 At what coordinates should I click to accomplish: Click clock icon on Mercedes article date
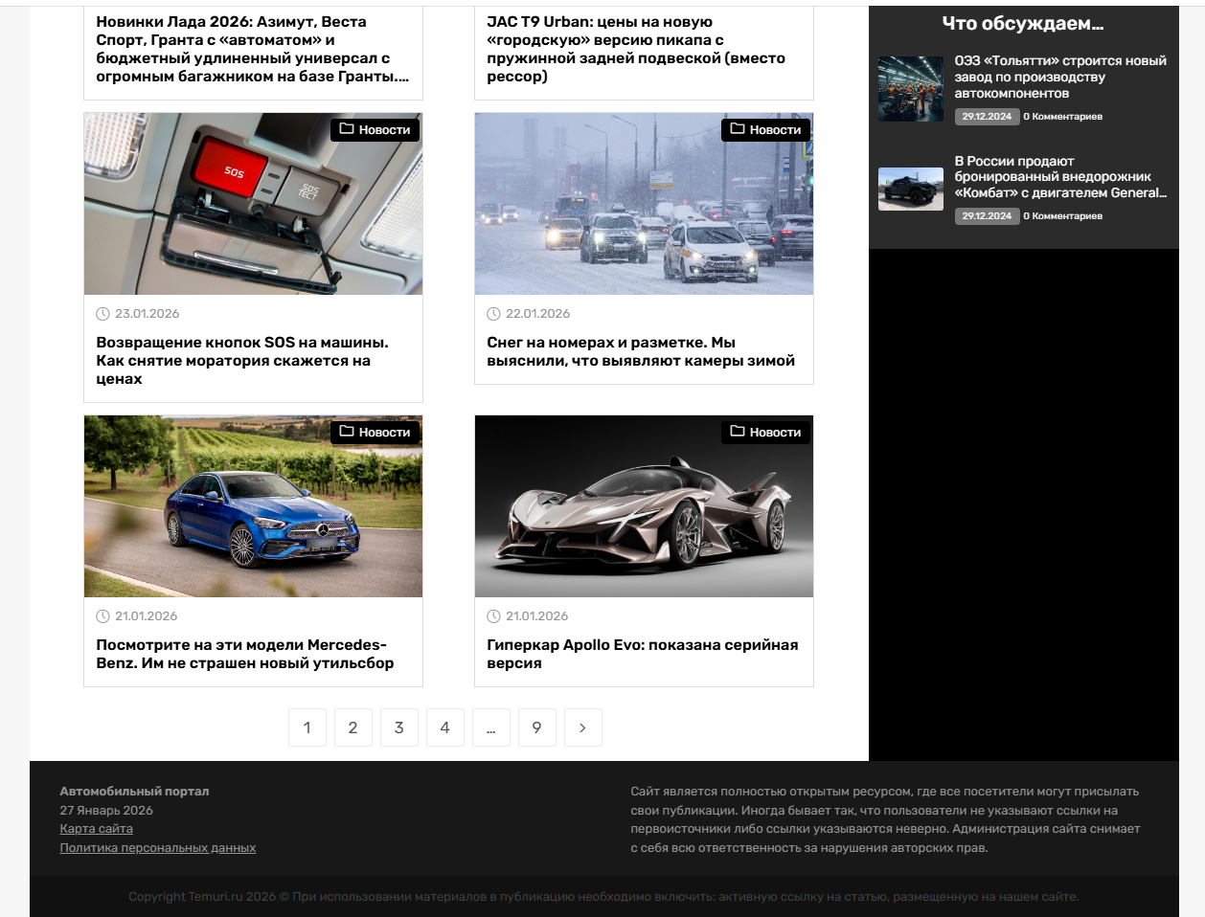103,616
